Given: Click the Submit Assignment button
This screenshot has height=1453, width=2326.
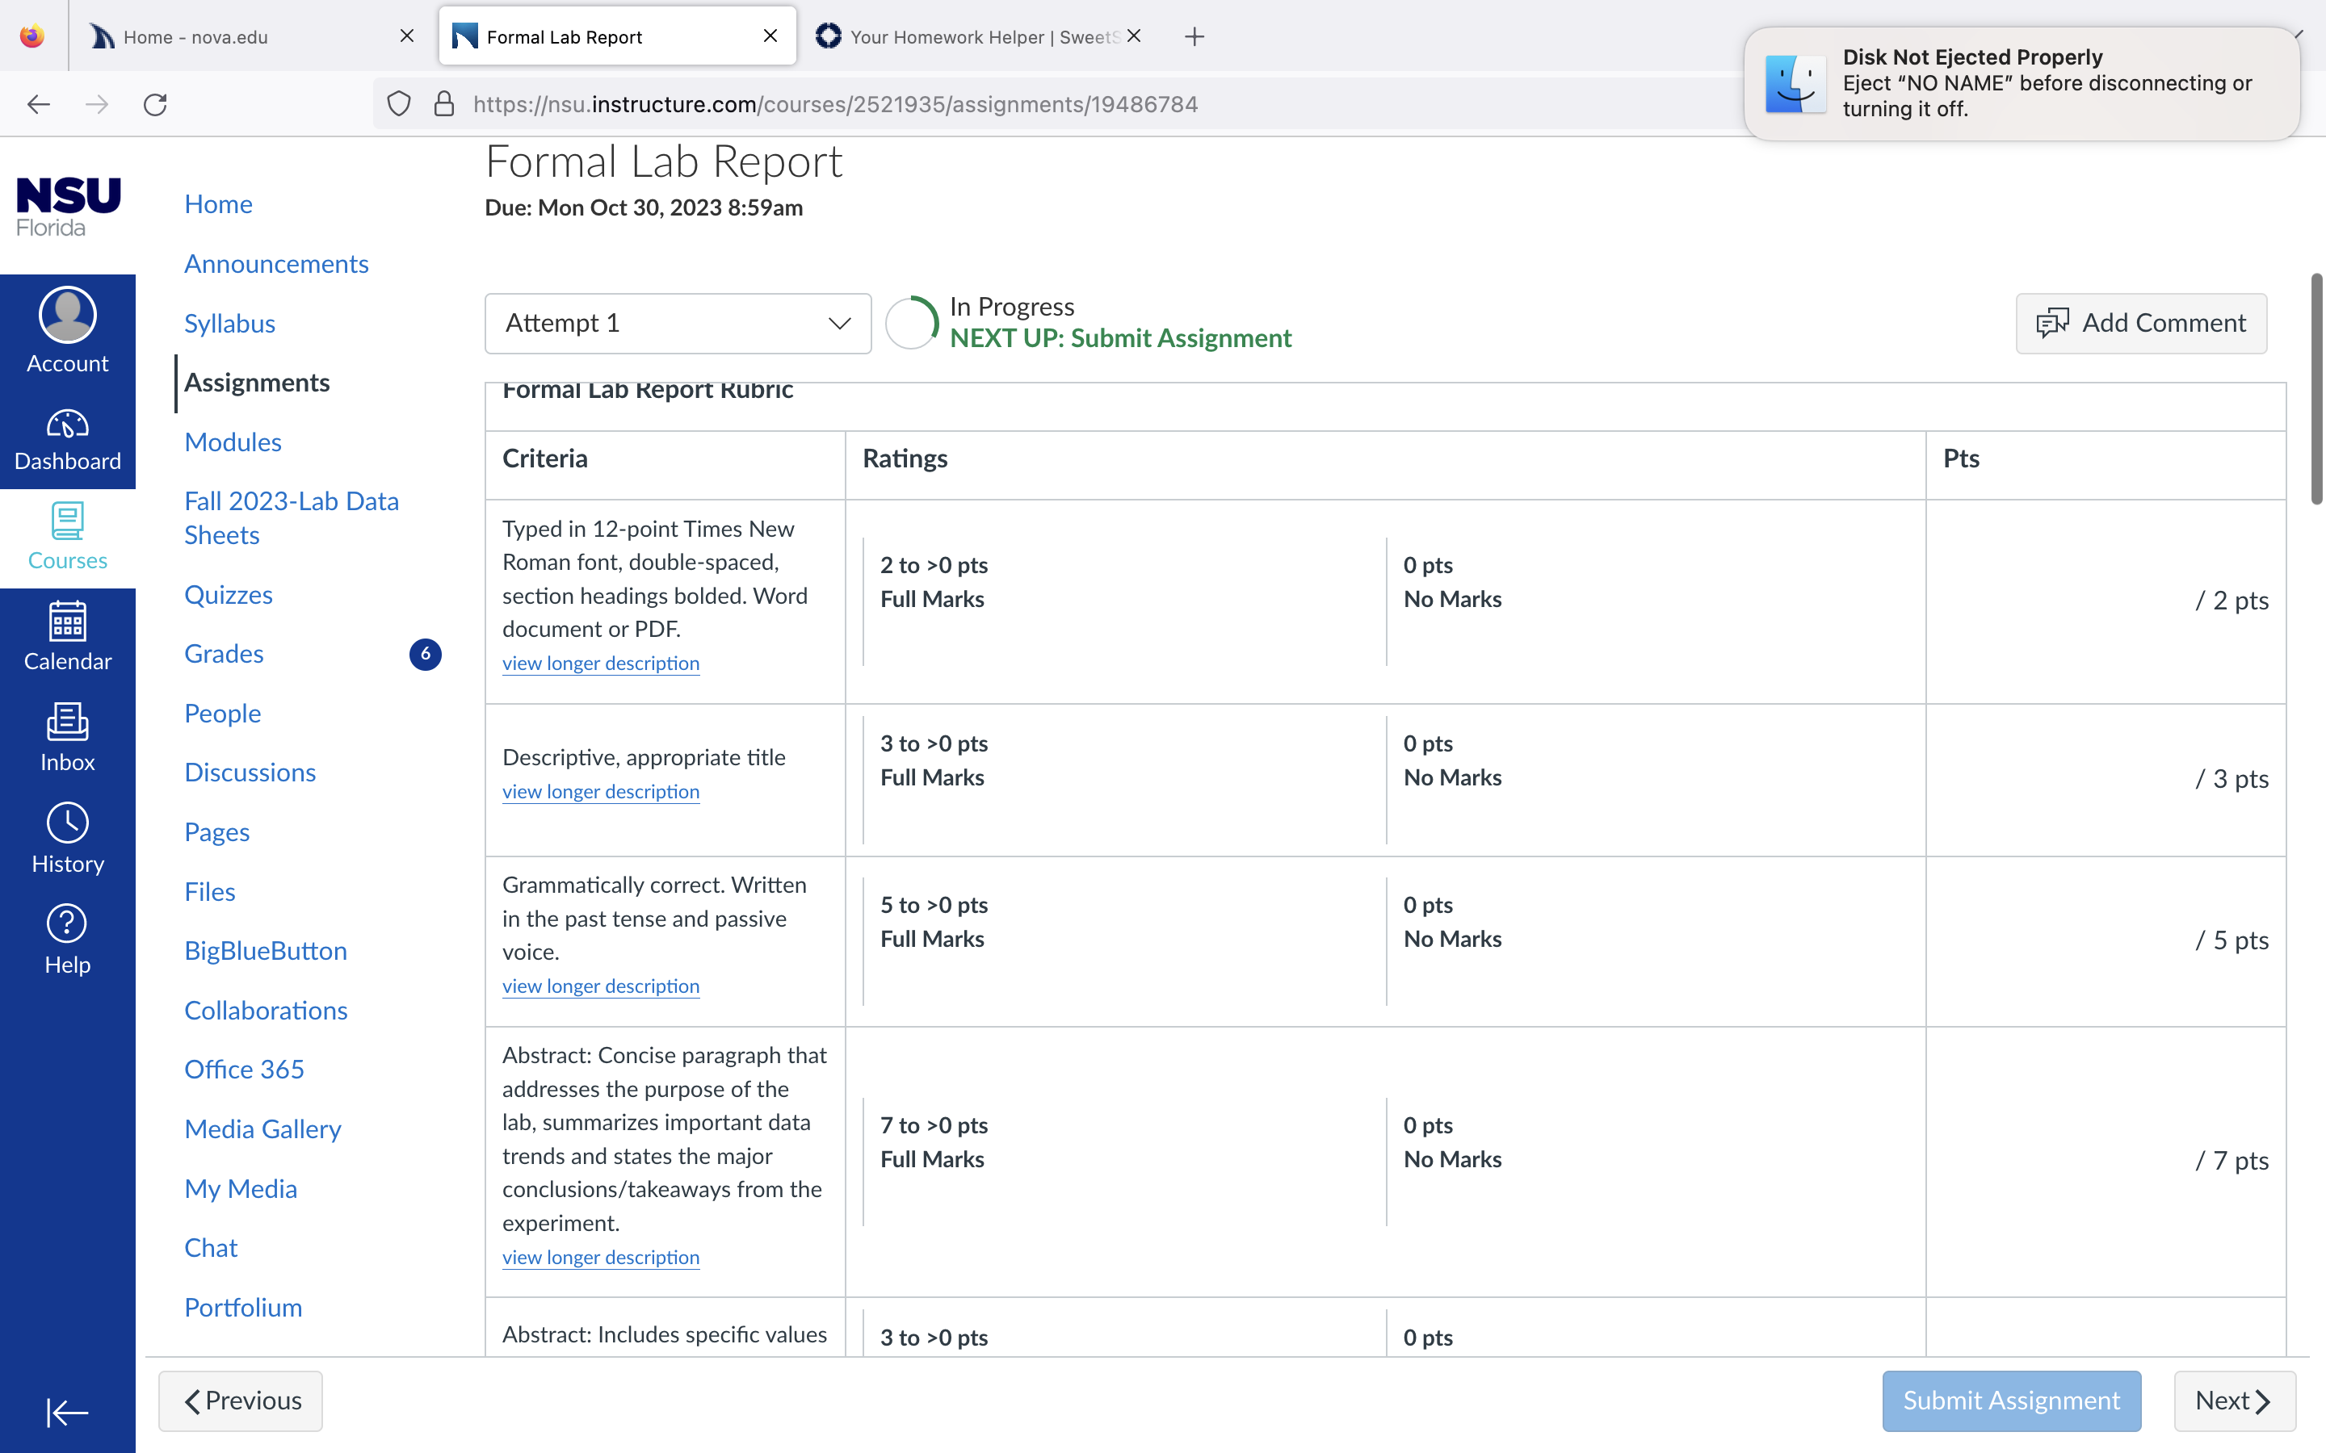Looking at the screenshot, I should [2012, 1401].
